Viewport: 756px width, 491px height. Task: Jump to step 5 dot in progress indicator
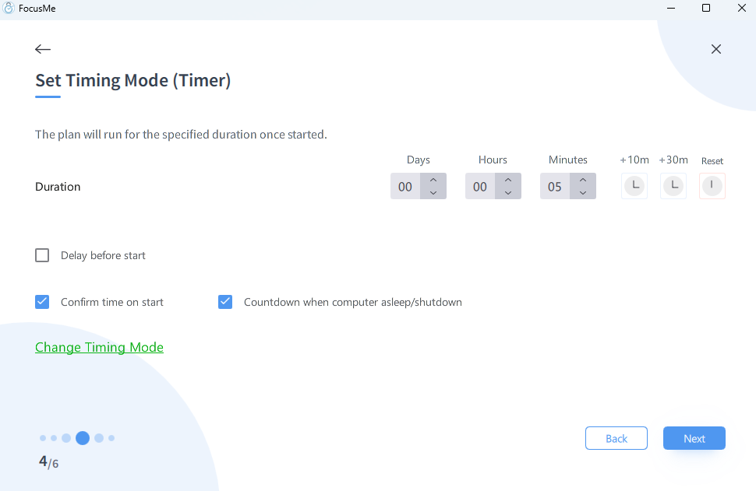[99, 438]
